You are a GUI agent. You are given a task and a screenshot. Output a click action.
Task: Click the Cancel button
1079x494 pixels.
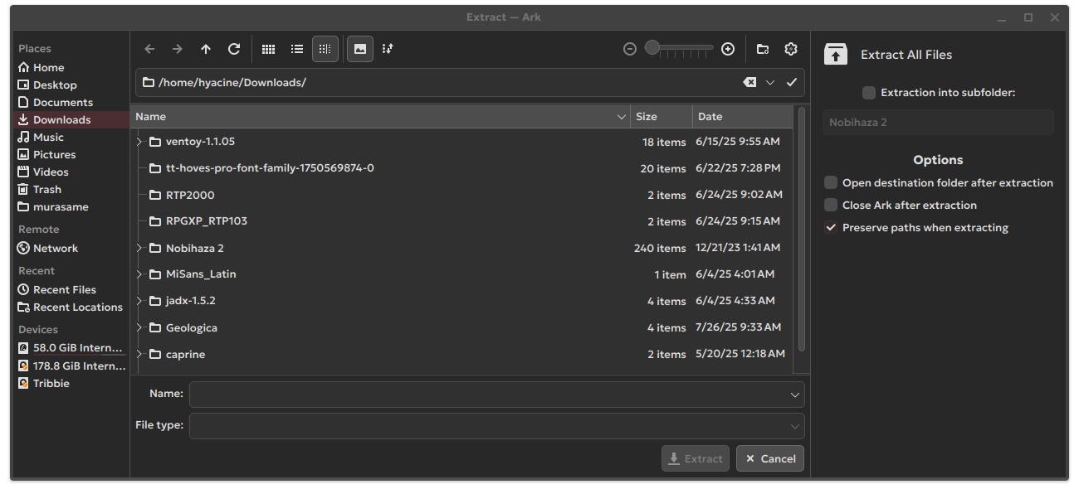[769, 458]
